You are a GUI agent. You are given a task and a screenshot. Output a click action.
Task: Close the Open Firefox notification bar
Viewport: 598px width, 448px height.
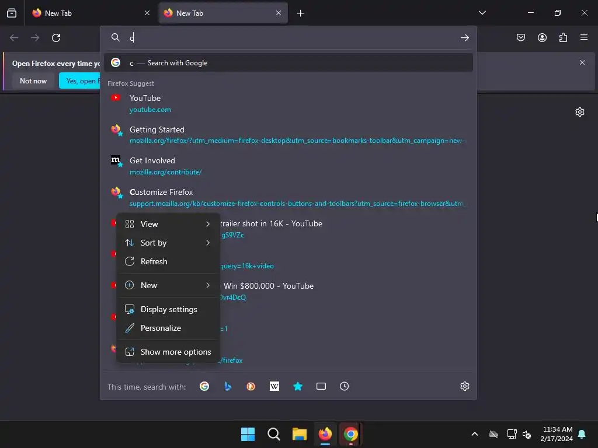(582, 62)
